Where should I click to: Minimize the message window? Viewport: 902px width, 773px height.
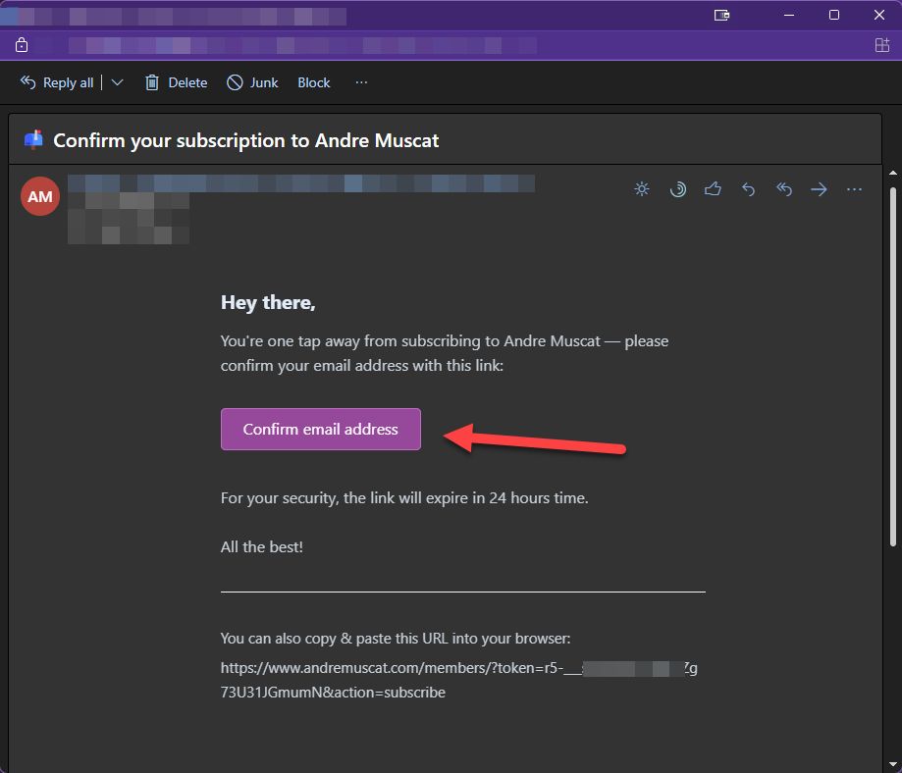point(789,15)
